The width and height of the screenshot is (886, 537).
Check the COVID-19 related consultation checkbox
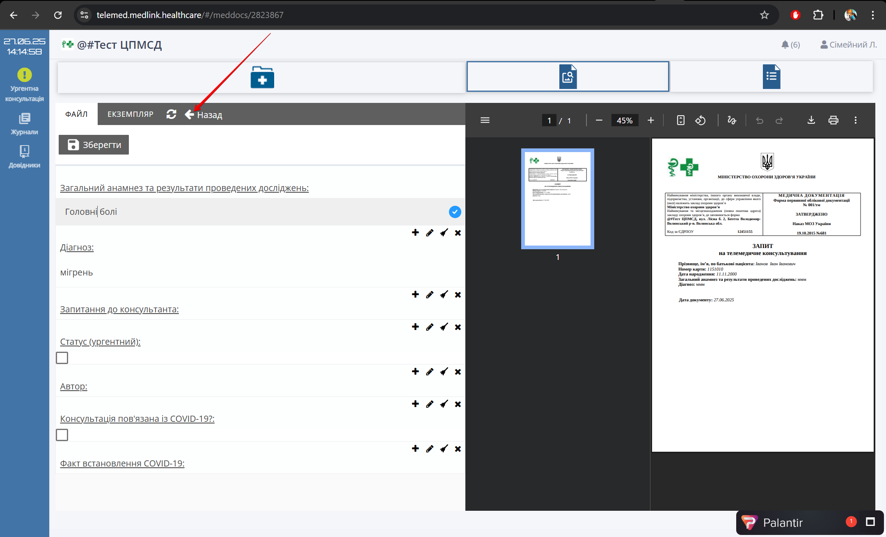click(62, 435)
